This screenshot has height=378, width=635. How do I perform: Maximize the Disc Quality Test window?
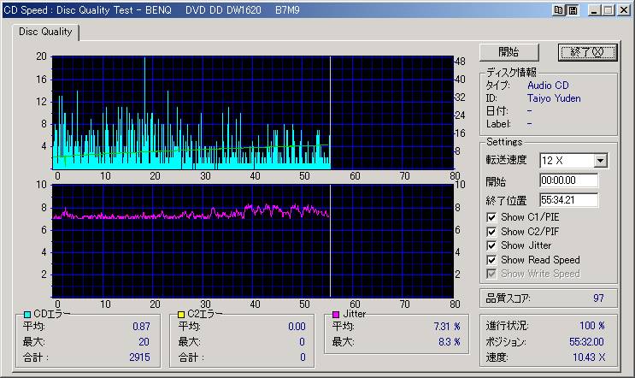(x=607, y=10)
